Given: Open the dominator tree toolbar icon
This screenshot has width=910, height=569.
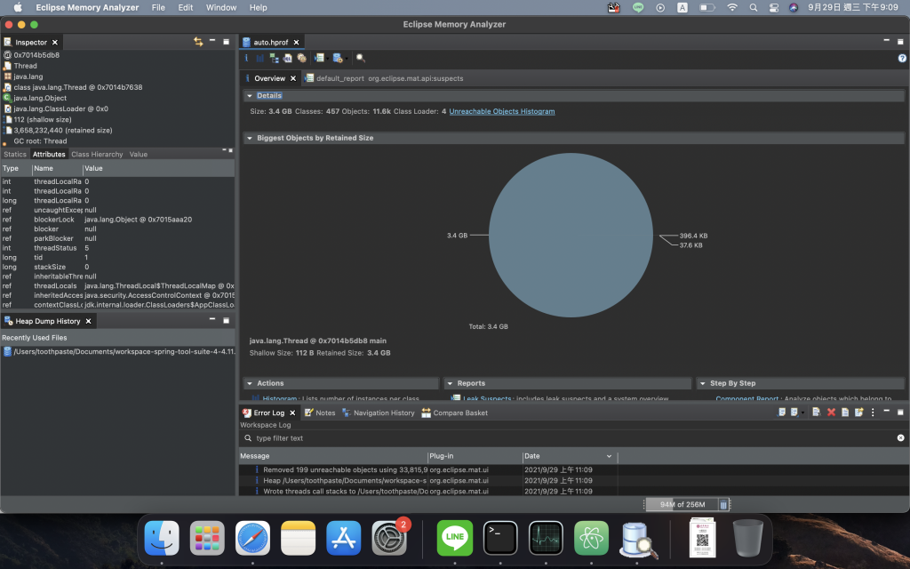Looking at the screenshot, I should click(274, 58).
